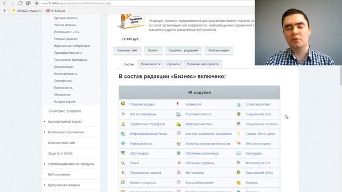The height and width of the screenshot is (192, 342).
Task: Open Защита от DDoS in sidebar
Action: (60, 153)
